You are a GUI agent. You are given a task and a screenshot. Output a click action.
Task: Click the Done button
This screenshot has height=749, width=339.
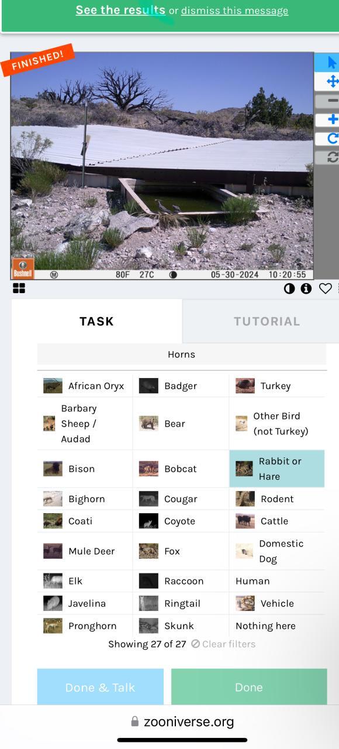(x=249, y=687)
